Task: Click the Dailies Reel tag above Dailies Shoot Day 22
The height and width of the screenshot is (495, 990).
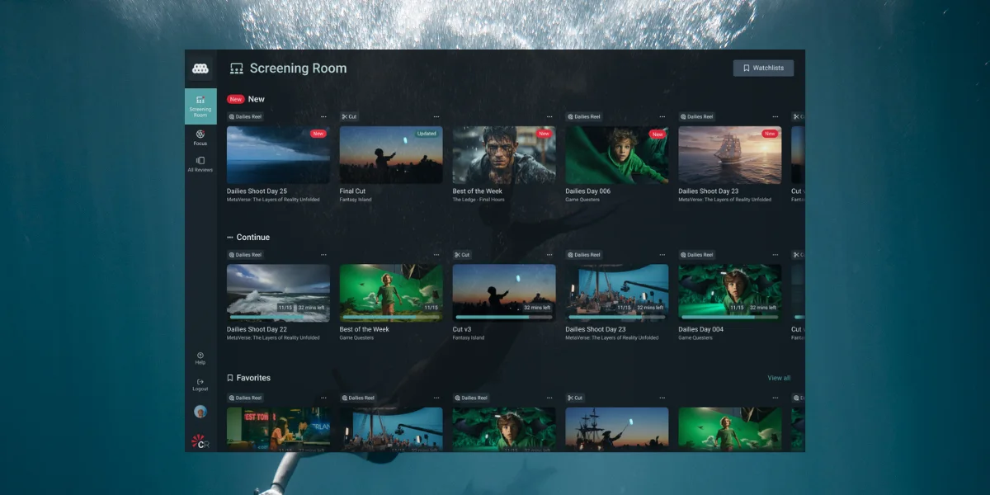Action: 245,255
